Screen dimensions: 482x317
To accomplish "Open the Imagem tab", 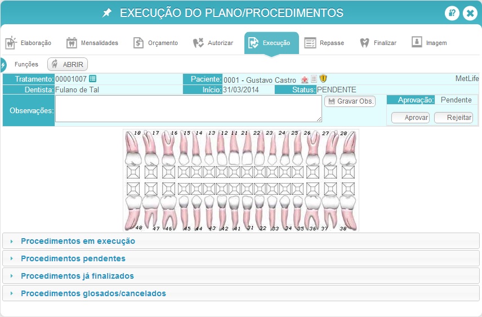I will [x=429, y=43].
